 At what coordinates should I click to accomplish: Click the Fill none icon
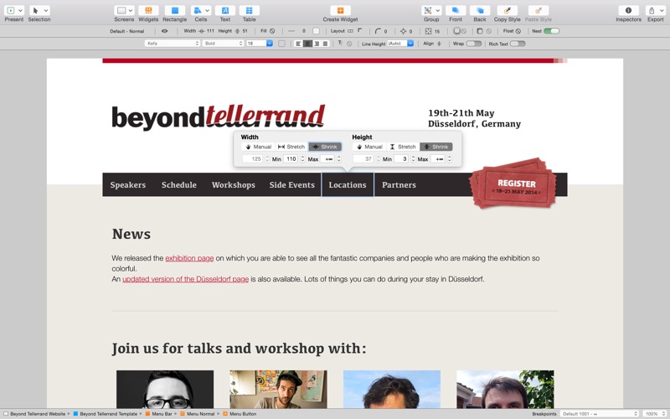click(x=272, y=31)
